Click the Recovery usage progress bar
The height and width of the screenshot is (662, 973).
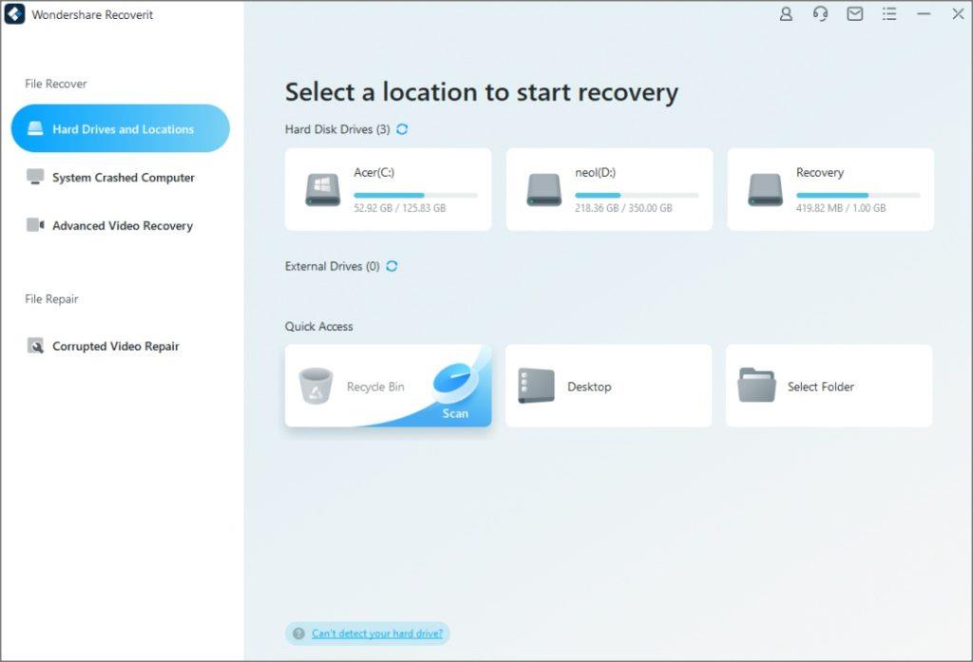point(858,196)
